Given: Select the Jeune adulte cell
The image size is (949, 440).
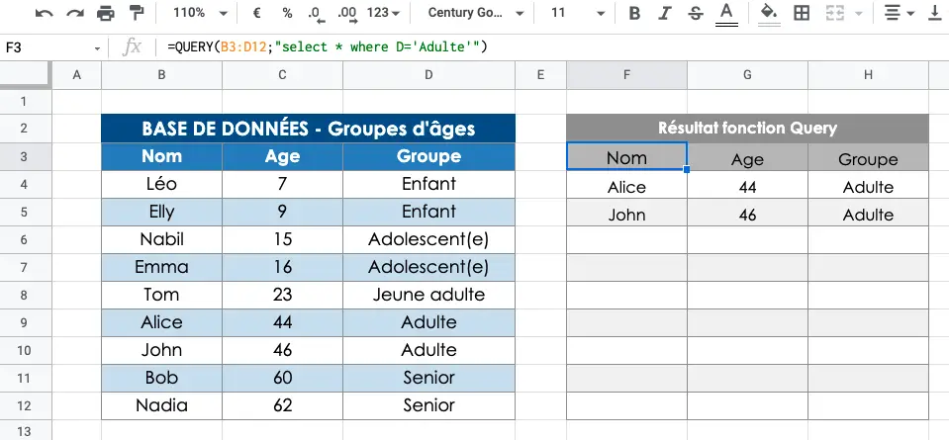Looking at the screenshot, I should [428, 295].
